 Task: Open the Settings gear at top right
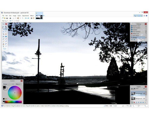coord(144,16)
